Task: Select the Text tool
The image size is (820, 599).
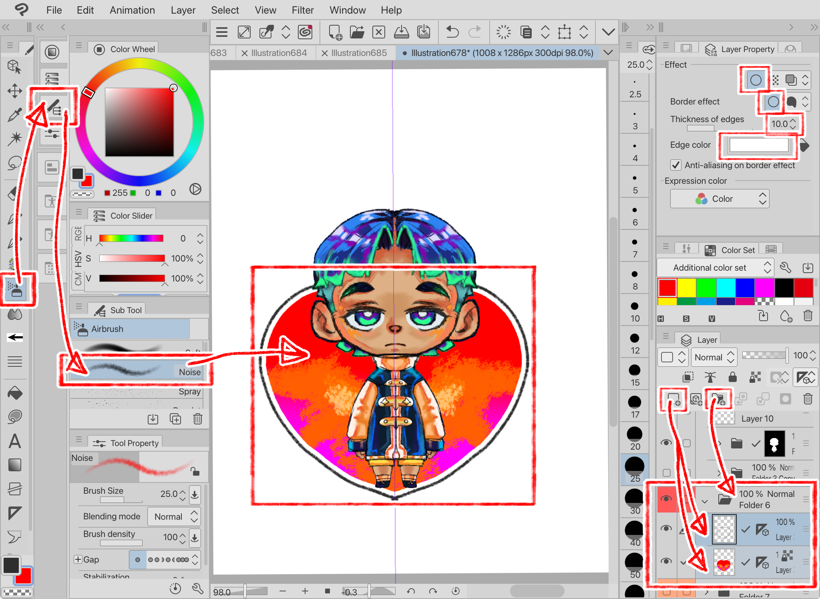Action: pos(14,441)
